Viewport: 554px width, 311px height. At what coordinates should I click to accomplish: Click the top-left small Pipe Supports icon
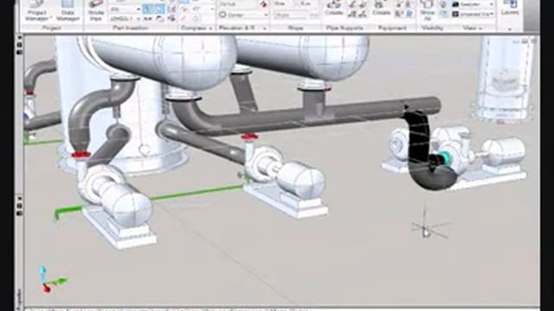[x=352, y=4]
